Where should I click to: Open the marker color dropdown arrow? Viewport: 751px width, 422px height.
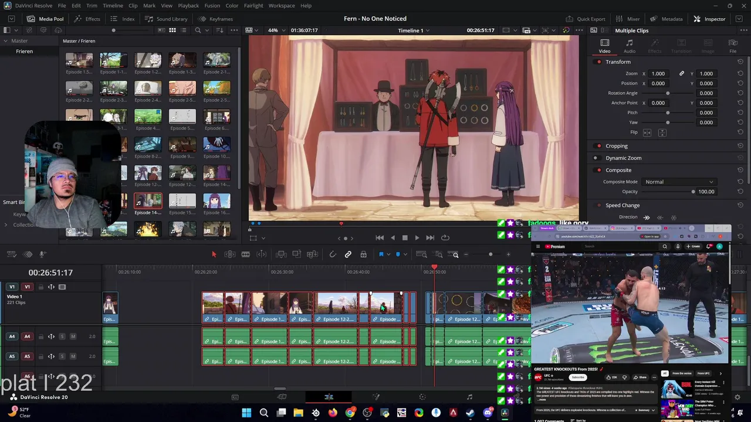(x=405, y=254)
